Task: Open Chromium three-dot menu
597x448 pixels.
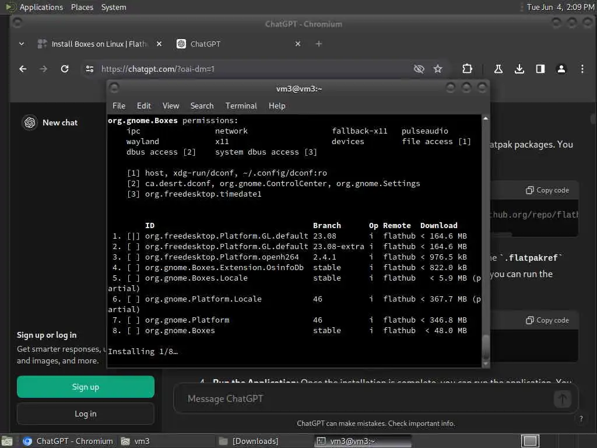Action: (582, 69)
